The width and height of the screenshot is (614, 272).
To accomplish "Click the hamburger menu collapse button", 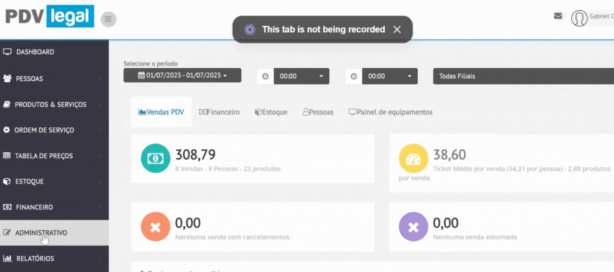I will click(x=108, y=19).
